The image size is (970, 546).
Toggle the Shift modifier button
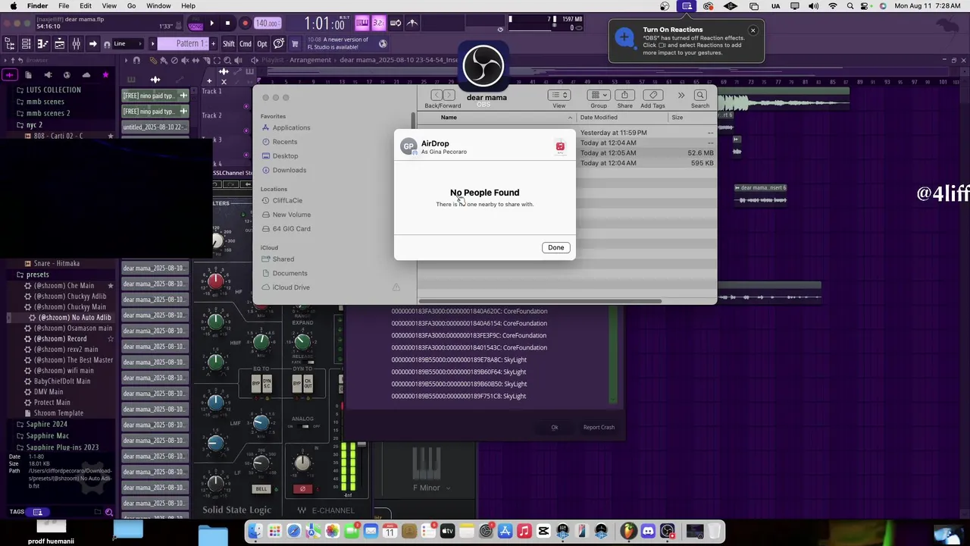(x=228, y=43)
